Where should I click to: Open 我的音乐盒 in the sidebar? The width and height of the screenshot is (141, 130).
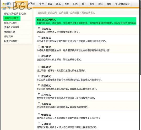(10, 32)
